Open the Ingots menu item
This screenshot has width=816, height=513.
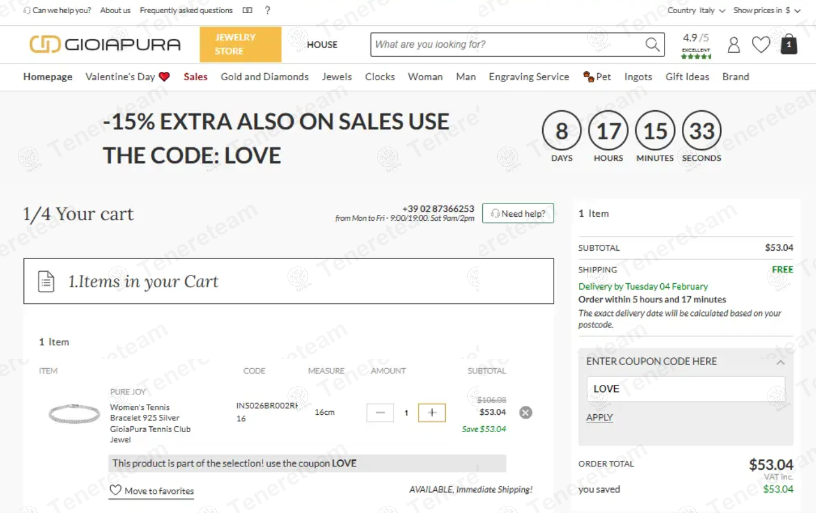[x=638, y=77]
